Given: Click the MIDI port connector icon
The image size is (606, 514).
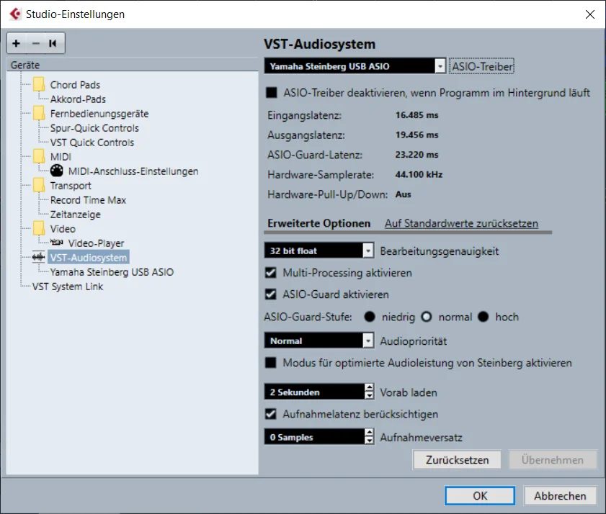Looking at the screenshot, I should [57, 171].
